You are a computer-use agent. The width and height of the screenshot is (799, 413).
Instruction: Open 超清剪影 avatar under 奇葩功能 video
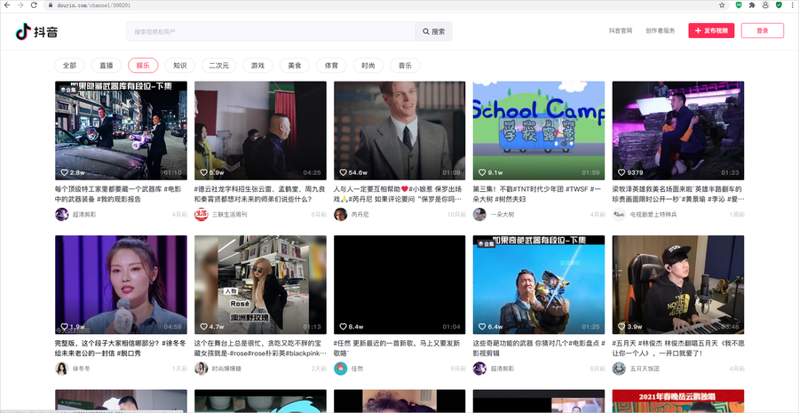[x=479, y=368]
